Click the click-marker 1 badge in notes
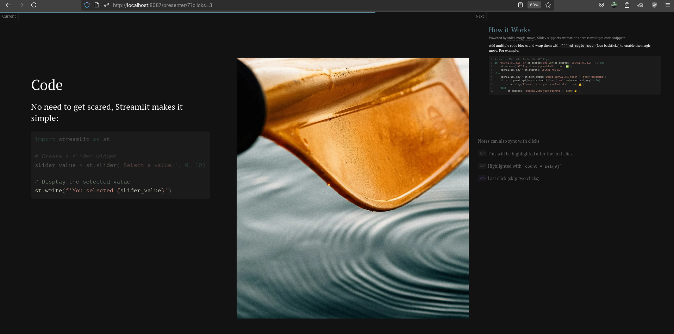Screen dimensions: 674x334 pos(482,154)
